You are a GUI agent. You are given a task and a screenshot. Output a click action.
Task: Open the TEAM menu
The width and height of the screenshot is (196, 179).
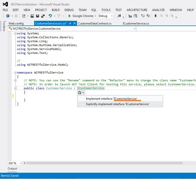tap(82, 10)
